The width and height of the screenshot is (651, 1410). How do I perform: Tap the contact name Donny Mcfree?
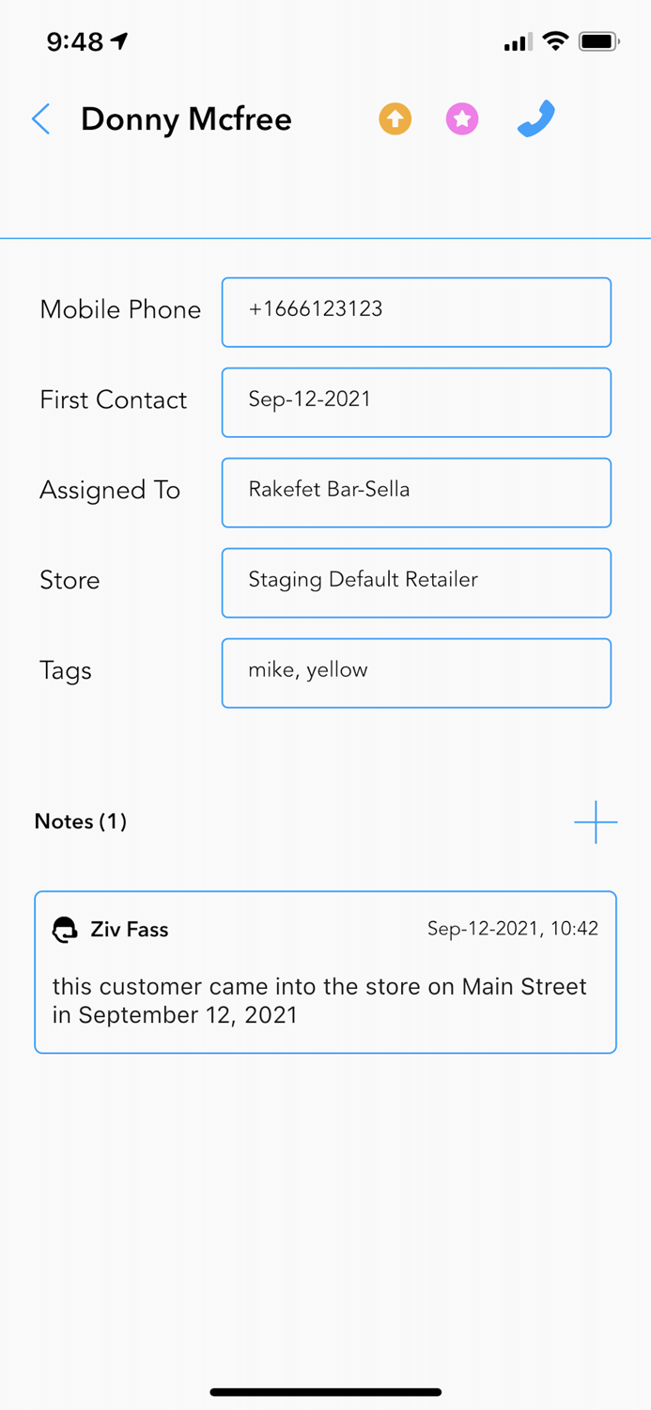pos(186,119)
